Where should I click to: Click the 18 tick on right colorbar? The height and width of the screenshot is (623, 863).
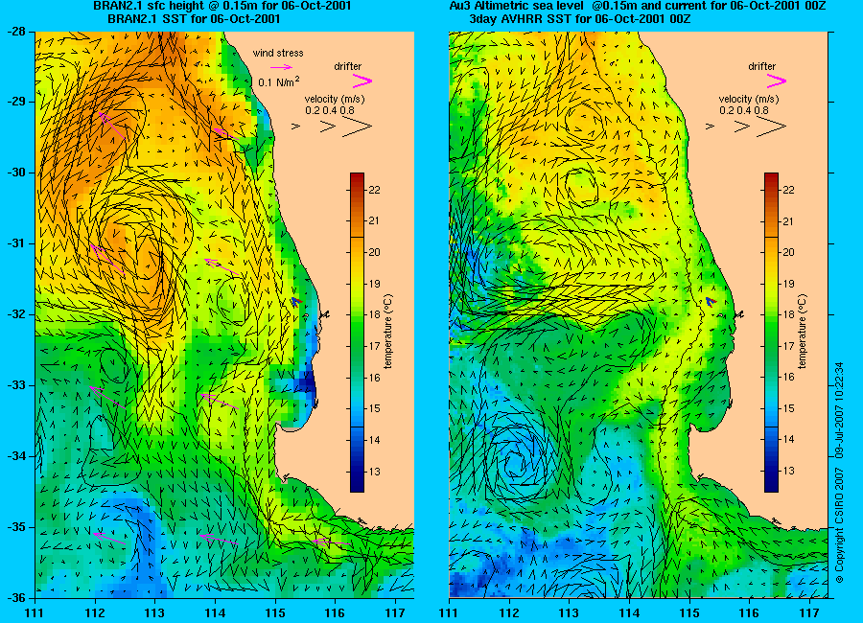pyautogui.click(x=789, y=314)
